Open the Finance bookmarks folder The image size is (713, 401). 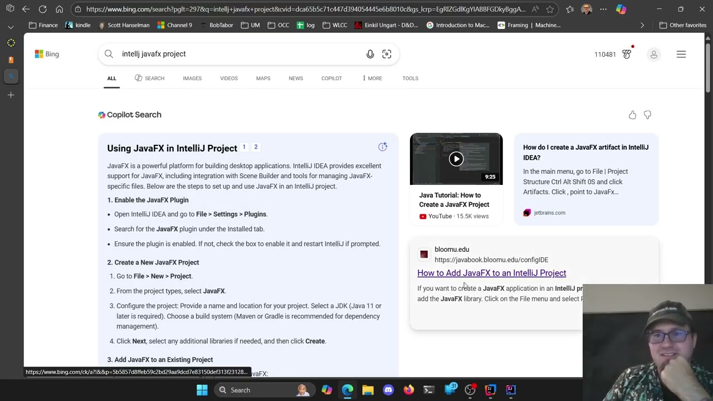[43, 25]
